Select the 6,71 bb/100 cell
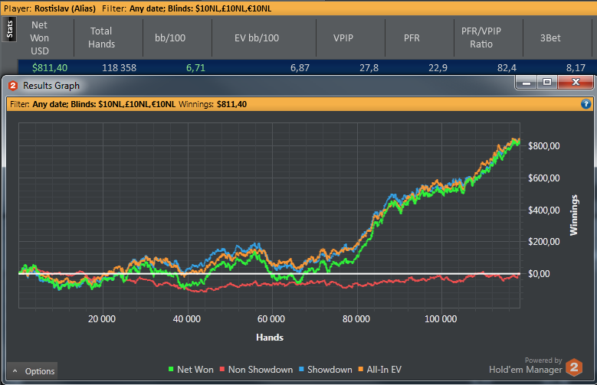Screen dimensions: 597x385 coord(195,67)
